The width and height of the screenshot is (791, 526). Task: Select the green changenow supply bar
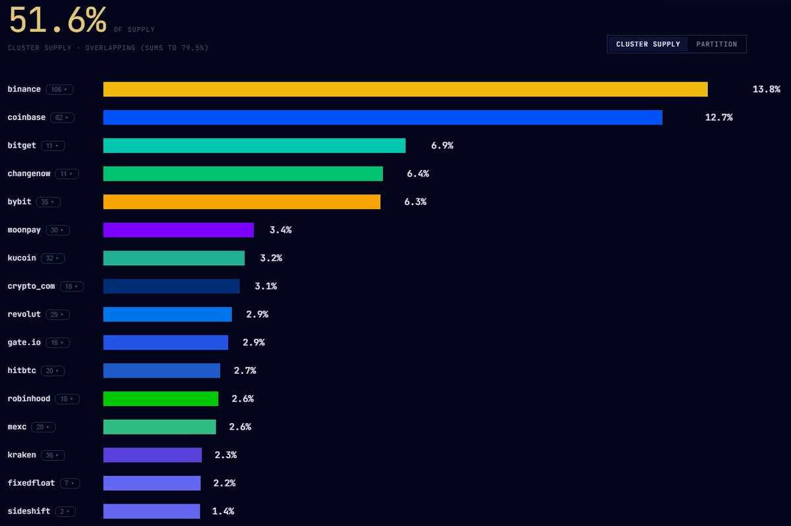[x=243, y=174]
